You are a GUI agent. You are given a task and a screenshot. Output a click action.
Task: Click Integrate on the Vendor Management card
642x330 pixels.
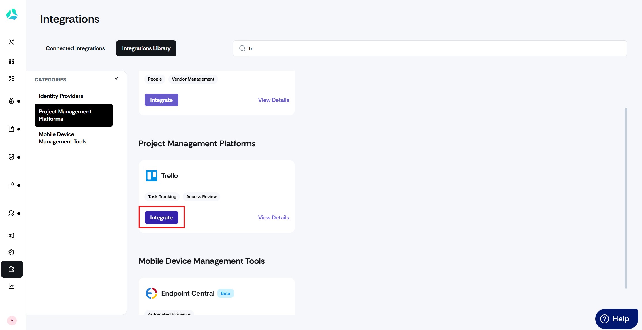point(161,100)
